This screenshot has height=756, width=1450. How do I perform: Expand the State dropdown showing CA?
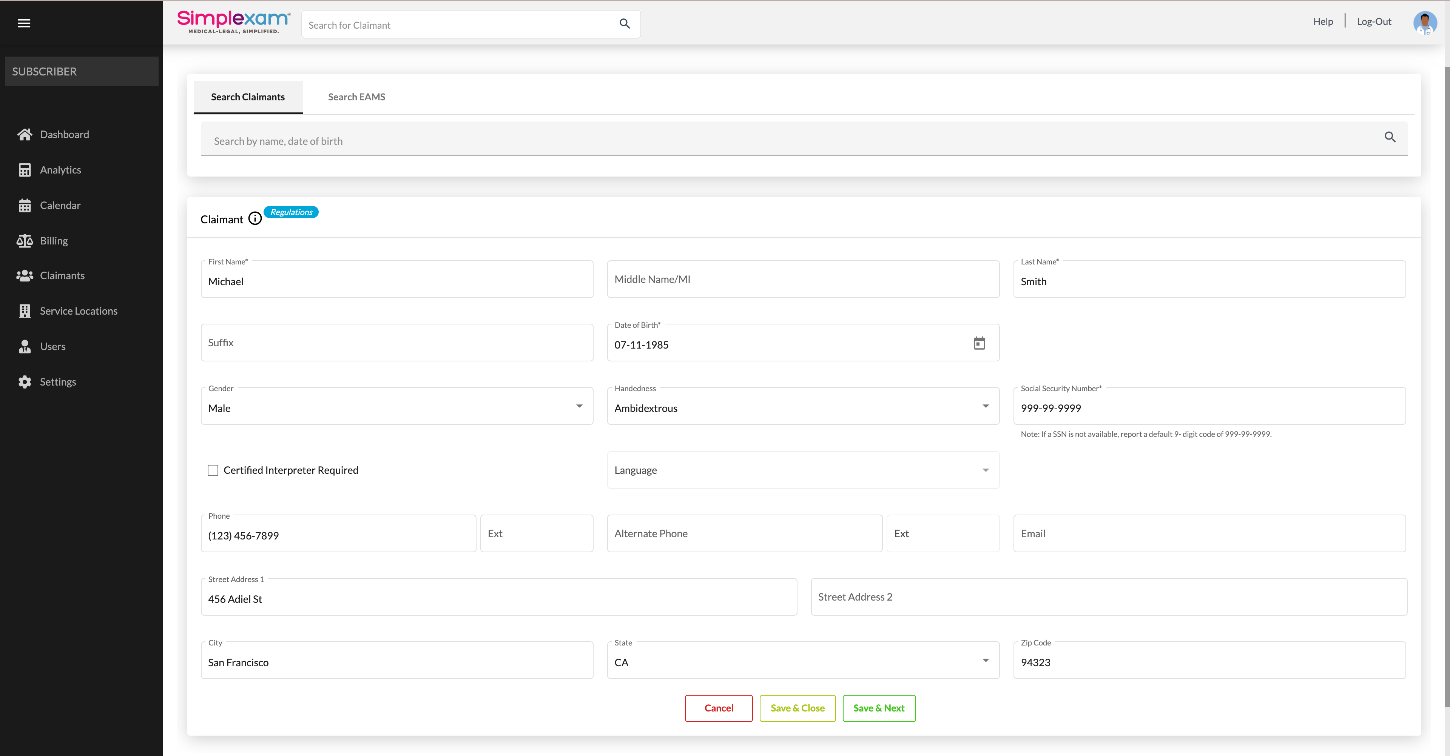pos(985,661)
